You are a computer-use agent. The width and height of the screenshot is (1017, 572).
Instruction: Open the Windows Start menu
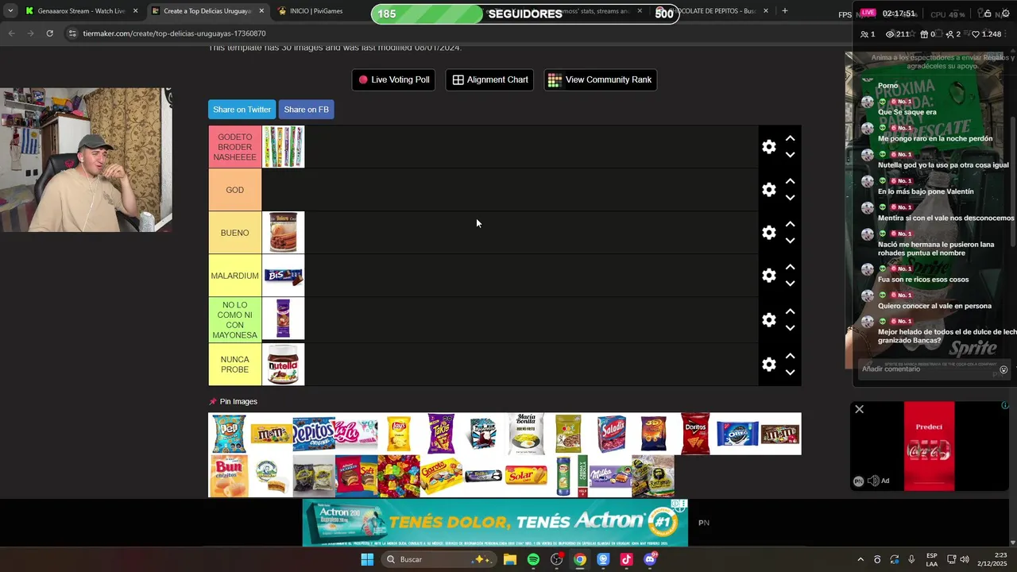click(x=367, y=559)
